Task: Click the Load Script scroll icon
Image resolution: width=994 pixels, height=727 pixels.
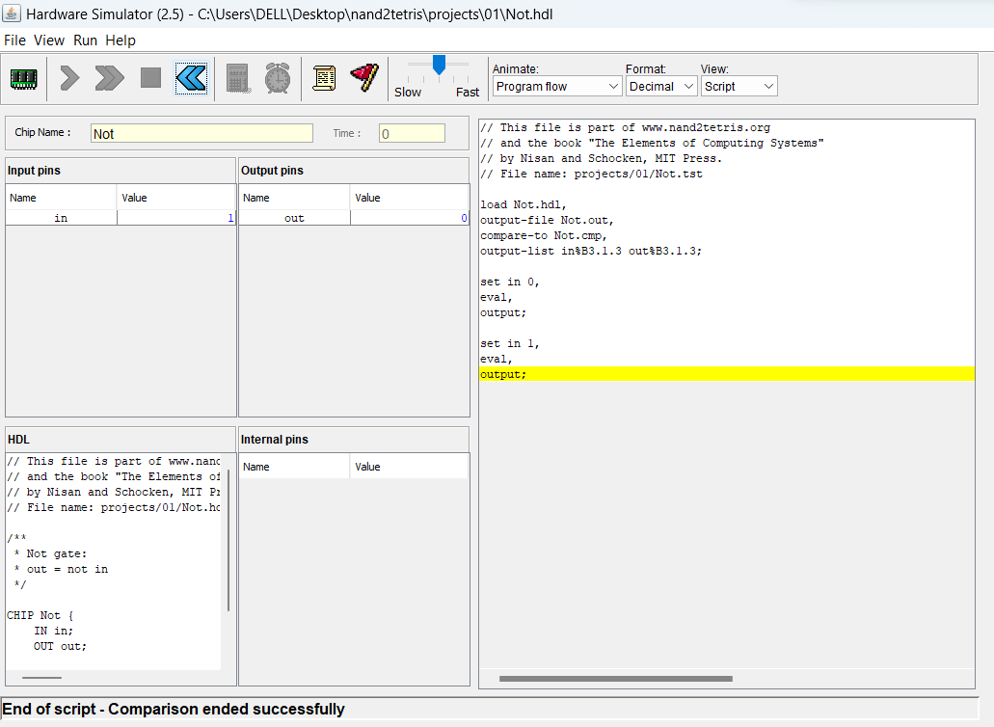Action: click(x=324, y=78)
